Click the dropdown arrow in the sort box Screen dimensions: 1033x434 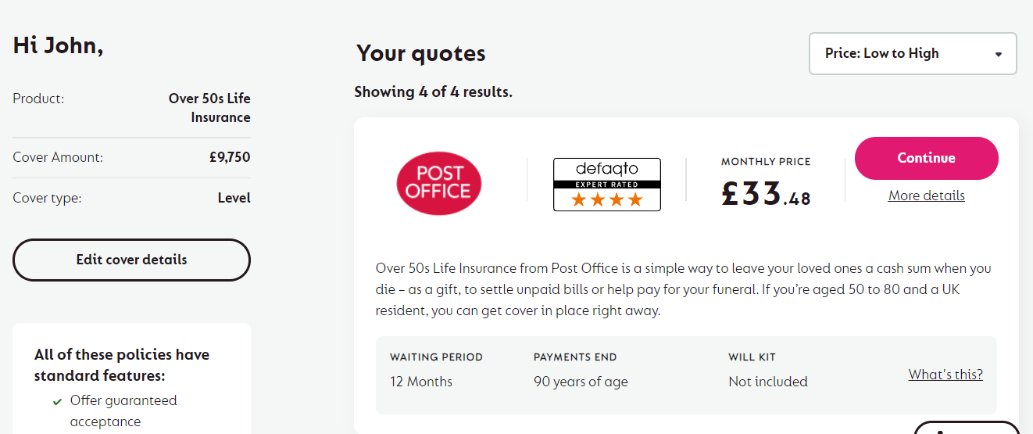tap(998, 54)
